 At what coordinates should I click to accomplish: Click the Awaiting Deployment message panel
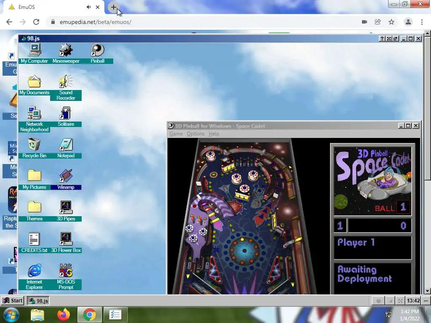click(372, 278)
